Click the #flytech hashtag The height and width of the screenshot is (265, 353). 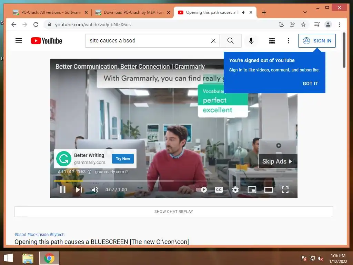coord(57,235)
